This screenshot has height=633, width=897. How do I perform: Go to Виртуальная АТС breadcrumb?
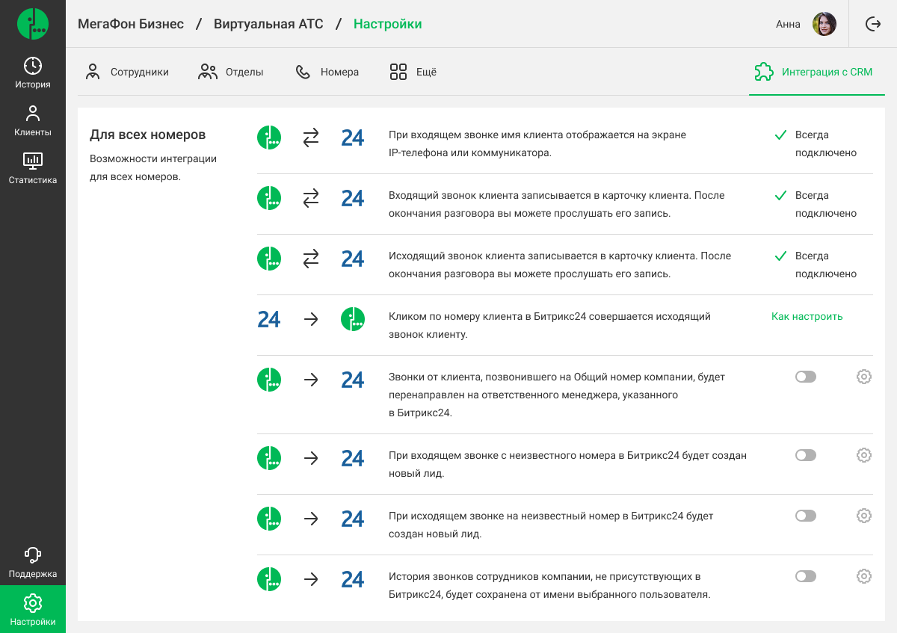[x=268, y=24]
